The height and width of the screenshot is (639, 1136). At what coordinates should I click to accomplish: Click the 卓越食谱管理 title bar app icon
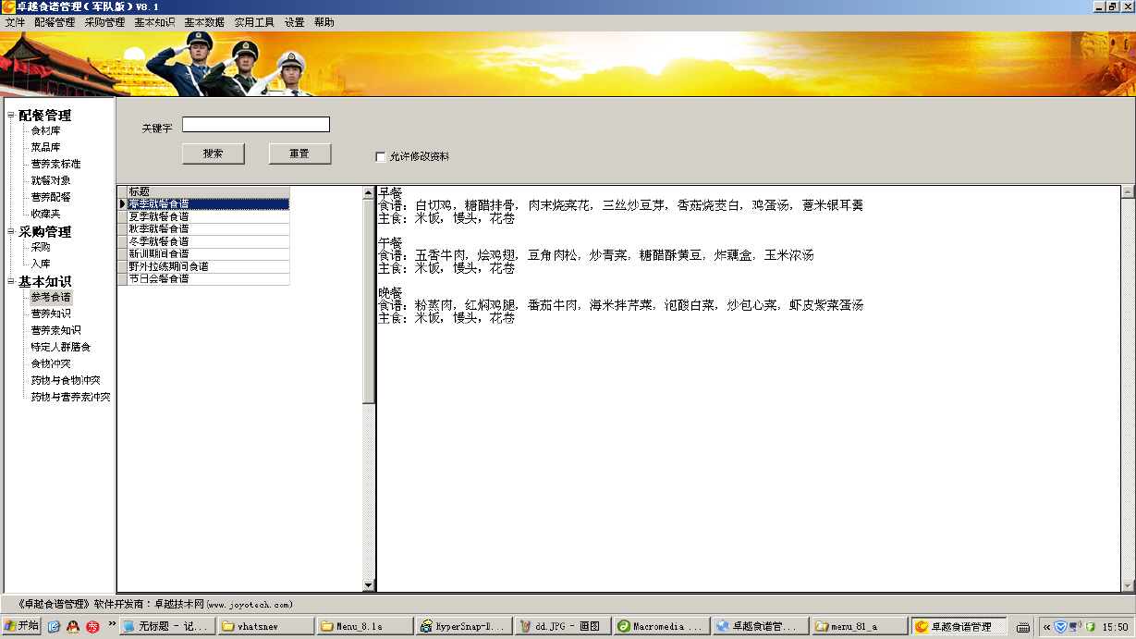point(8,6)
